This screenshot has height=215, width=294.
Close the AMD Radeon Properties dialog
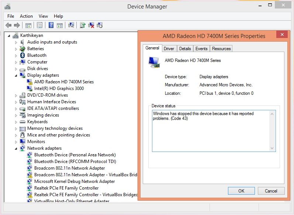coord(282,34)
